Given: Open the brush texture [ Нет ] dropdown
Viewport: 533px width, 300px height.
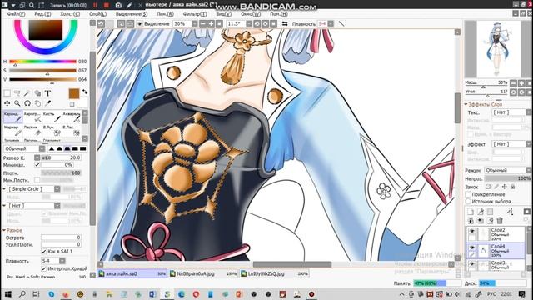Looking at the screenshot, I should pyautogui.click(x=33, y=206).
